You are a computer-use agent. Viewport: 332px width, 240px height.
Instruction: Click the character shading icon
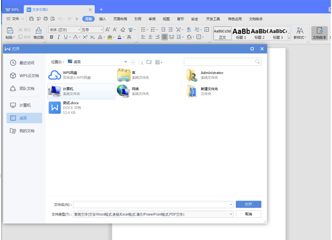click(129, 37)
